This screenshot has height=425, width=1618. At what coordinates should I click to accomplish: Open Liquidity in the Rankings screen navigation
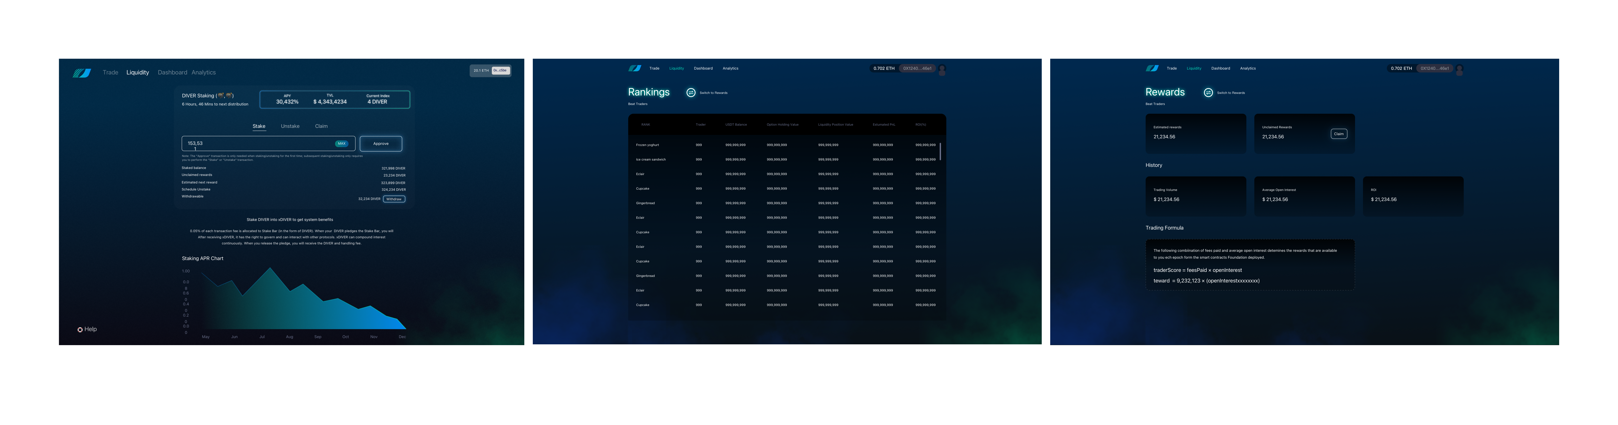pos(676,68)
